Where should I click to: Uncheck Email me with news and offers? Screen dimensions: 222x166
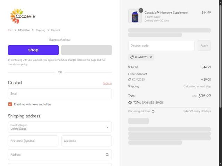pyautogui.click(x=10, y=104)
